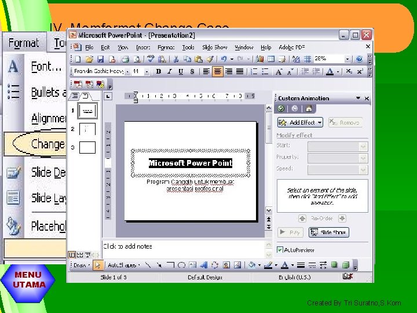Toggle the AutoPreview checkbox

[x=280, y=250]
